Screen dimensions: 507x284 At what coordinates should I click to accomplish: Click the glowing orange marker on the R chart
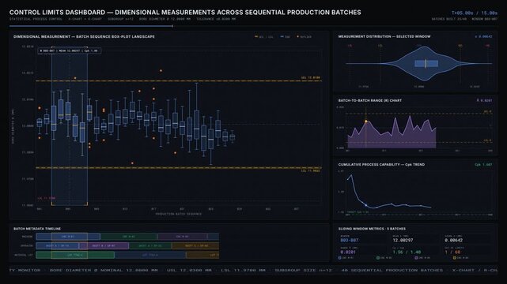366,121
